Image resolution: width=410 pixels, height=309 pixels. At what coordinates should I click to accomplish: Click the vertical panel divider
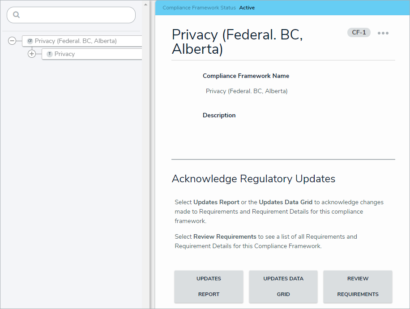[152, 154]
